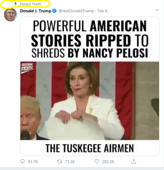164x170 pixels.
Task: Click the retweet arrows icon
Action: coord(59,162)
